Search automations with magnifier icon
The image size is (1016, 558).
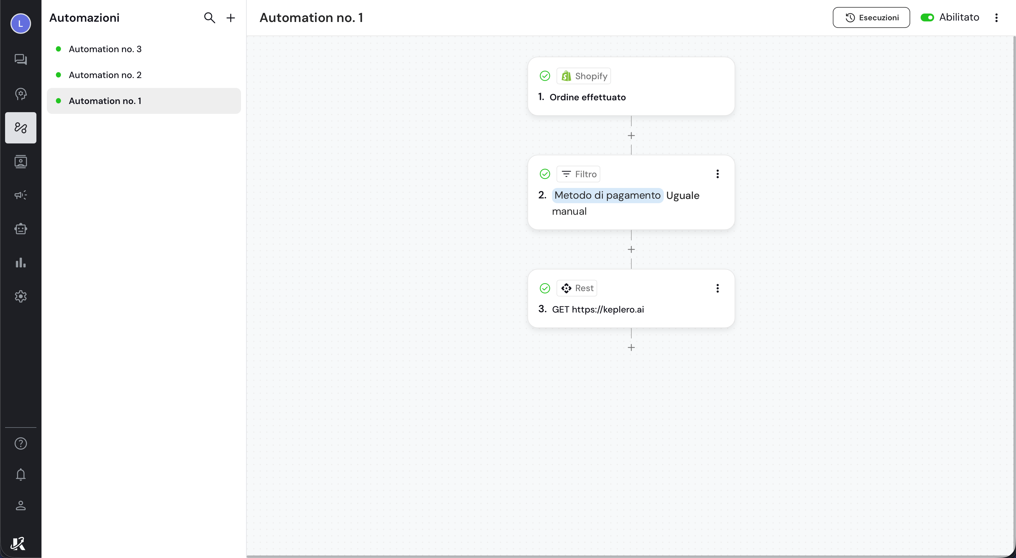[209, 18]
